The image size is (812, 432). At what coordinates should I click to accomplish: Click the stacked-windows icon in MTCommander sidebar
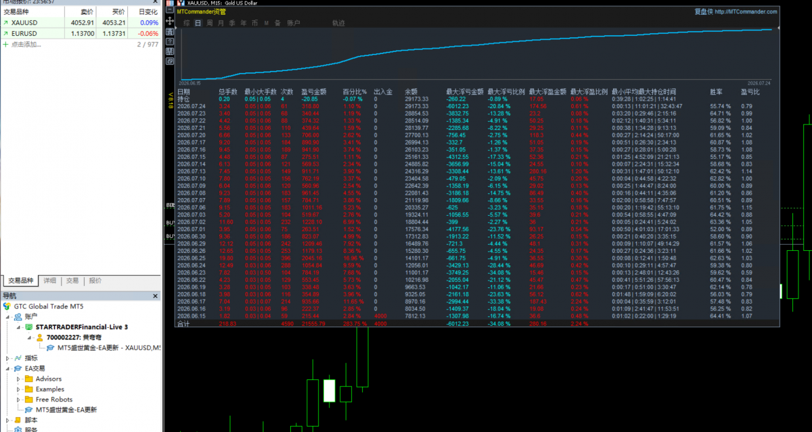[170, 61]
